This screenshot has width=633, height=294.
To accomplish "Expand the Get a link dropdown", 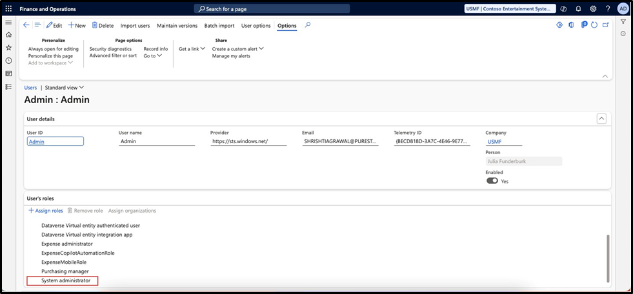I will tap(192, 49).
